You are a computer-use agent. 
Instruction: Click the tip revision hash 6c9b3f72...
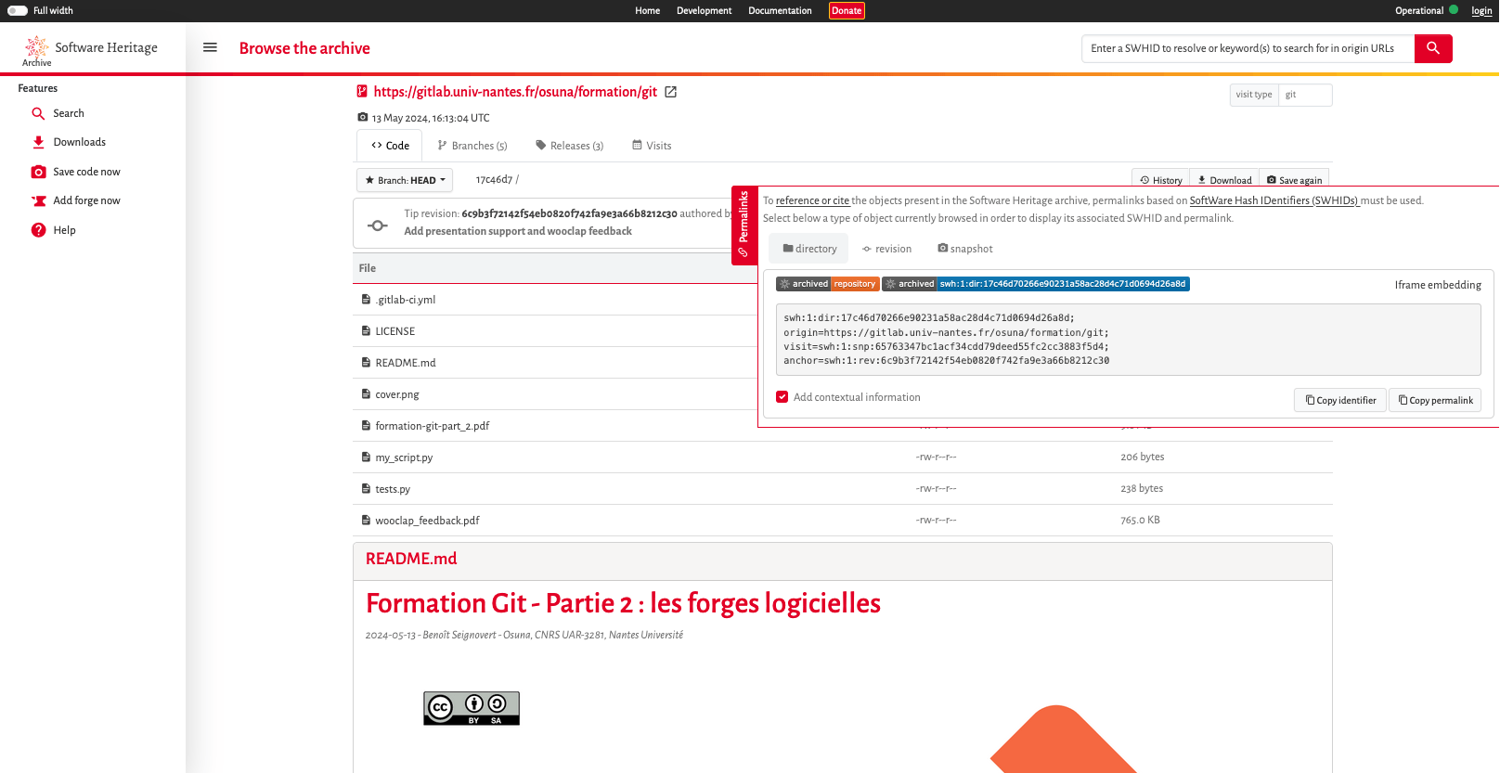[569, 213]
